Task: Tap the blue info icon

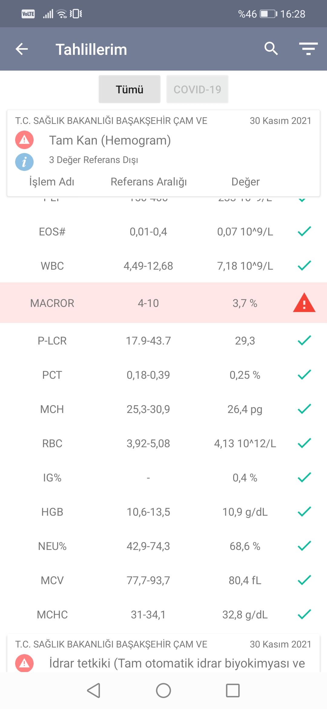Action: [24, 162]
